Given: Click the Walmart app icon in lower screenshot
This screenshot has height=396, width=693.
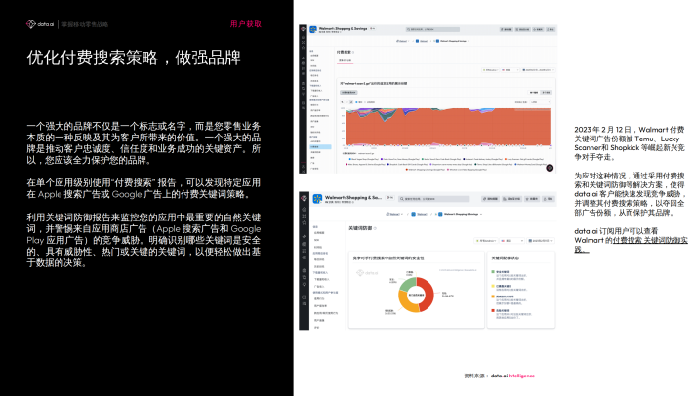Looking at the screenshot, I should tap(317, 199).
